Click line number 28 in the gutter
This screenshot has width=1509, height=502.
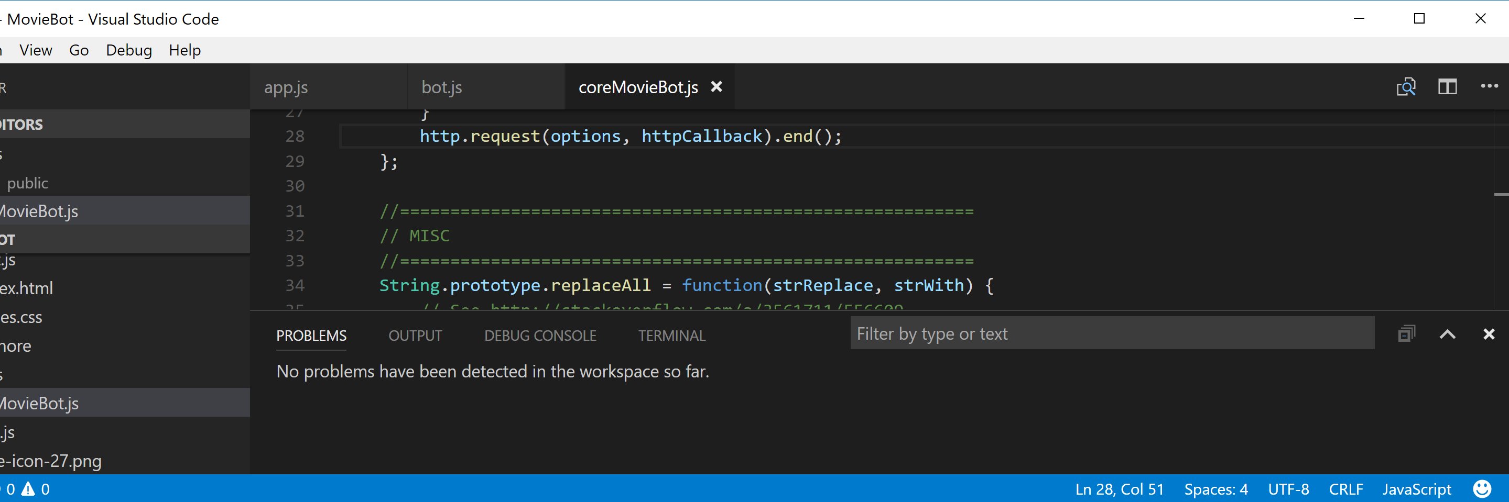click(x=295, y=136)
